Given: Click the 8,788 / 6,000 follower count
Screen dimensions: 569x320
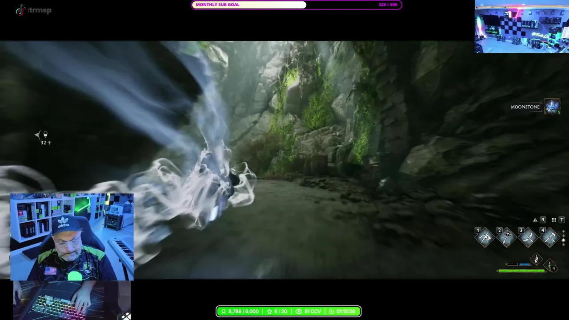Looking at the screenshot, I should click(x=243, y=312).
